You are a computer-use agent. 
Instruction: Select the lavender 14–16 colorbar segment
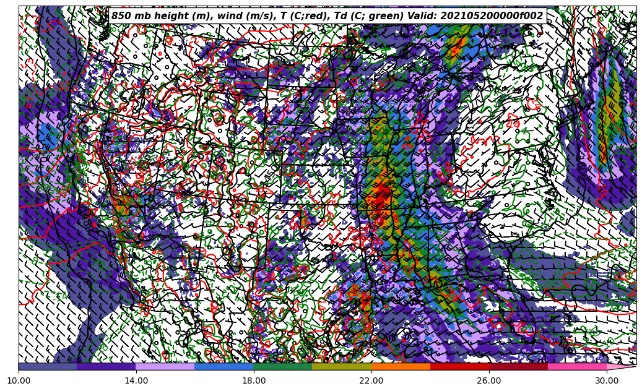[x=165, y=366]
